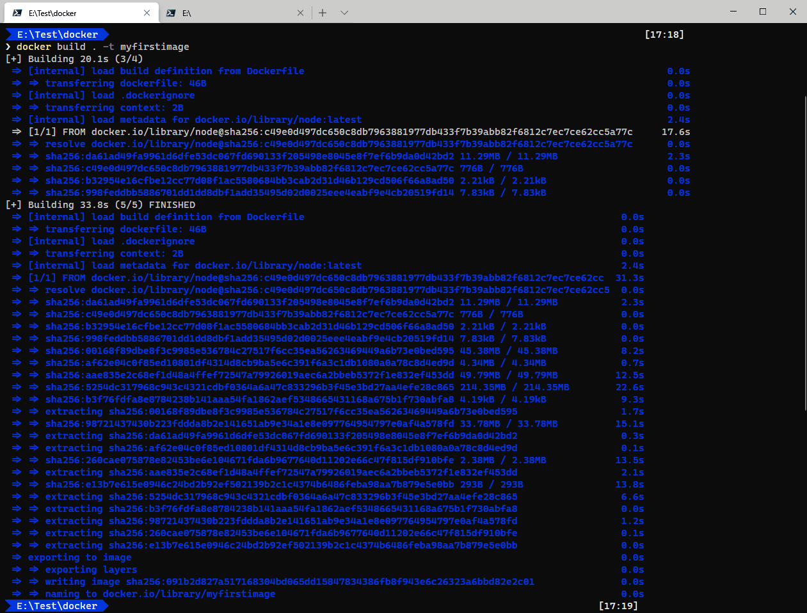Click the 'naming to docker.io/library/myfirstimage' line
This screenshot has width=807, height=613.
[x=160, y=594]
